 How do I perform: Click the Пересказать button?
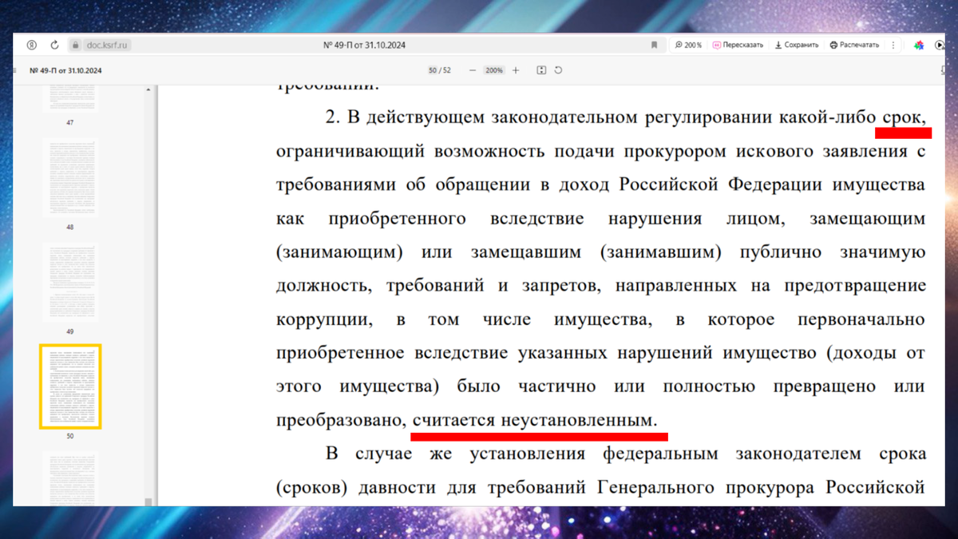[738, 46]
